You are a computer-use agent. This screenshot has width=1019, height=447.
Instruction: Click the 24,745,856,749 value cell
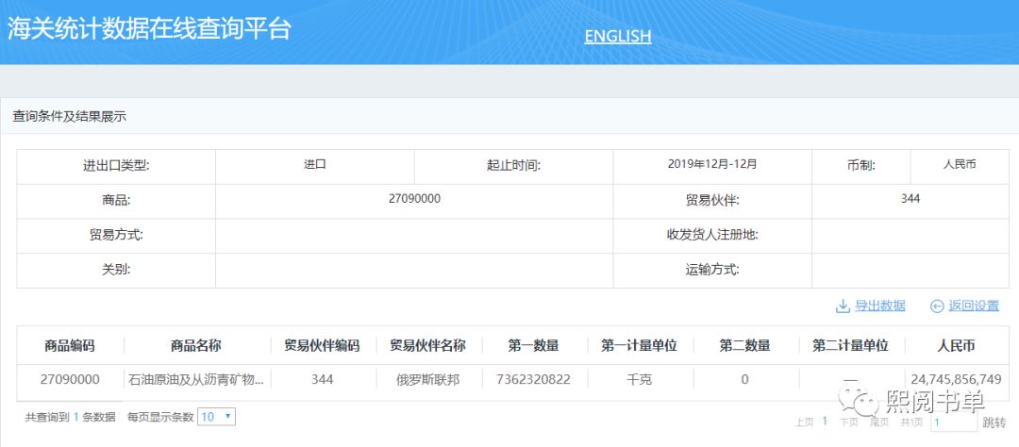coord(956,379)
